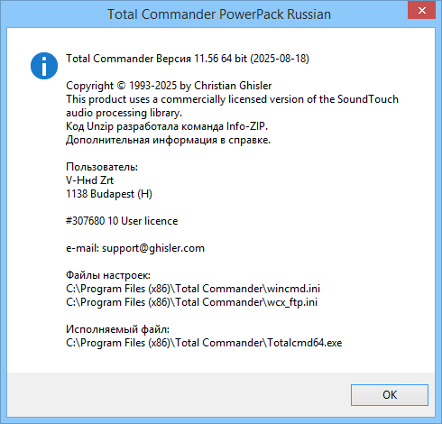Click the Исполняемый файл label
Viewport: 442px width, 424px height.
[117, 329]
